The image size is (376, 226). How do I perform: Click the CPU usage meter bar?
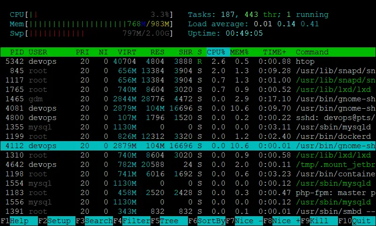click(91, 15)
